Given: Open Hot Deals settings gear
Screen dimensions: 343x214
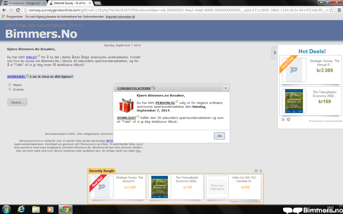Looking at the screenshot, I should pyautogui.click(x=289, y=119).
